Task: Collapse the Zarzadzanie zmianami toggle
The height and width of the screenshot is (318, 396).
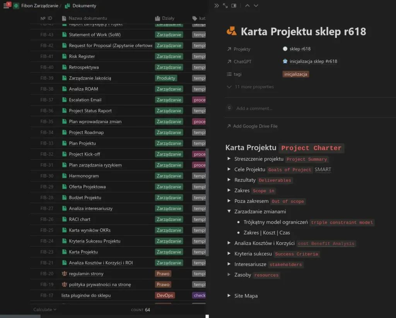Action: pyautogui.click(x=229, y=212)
